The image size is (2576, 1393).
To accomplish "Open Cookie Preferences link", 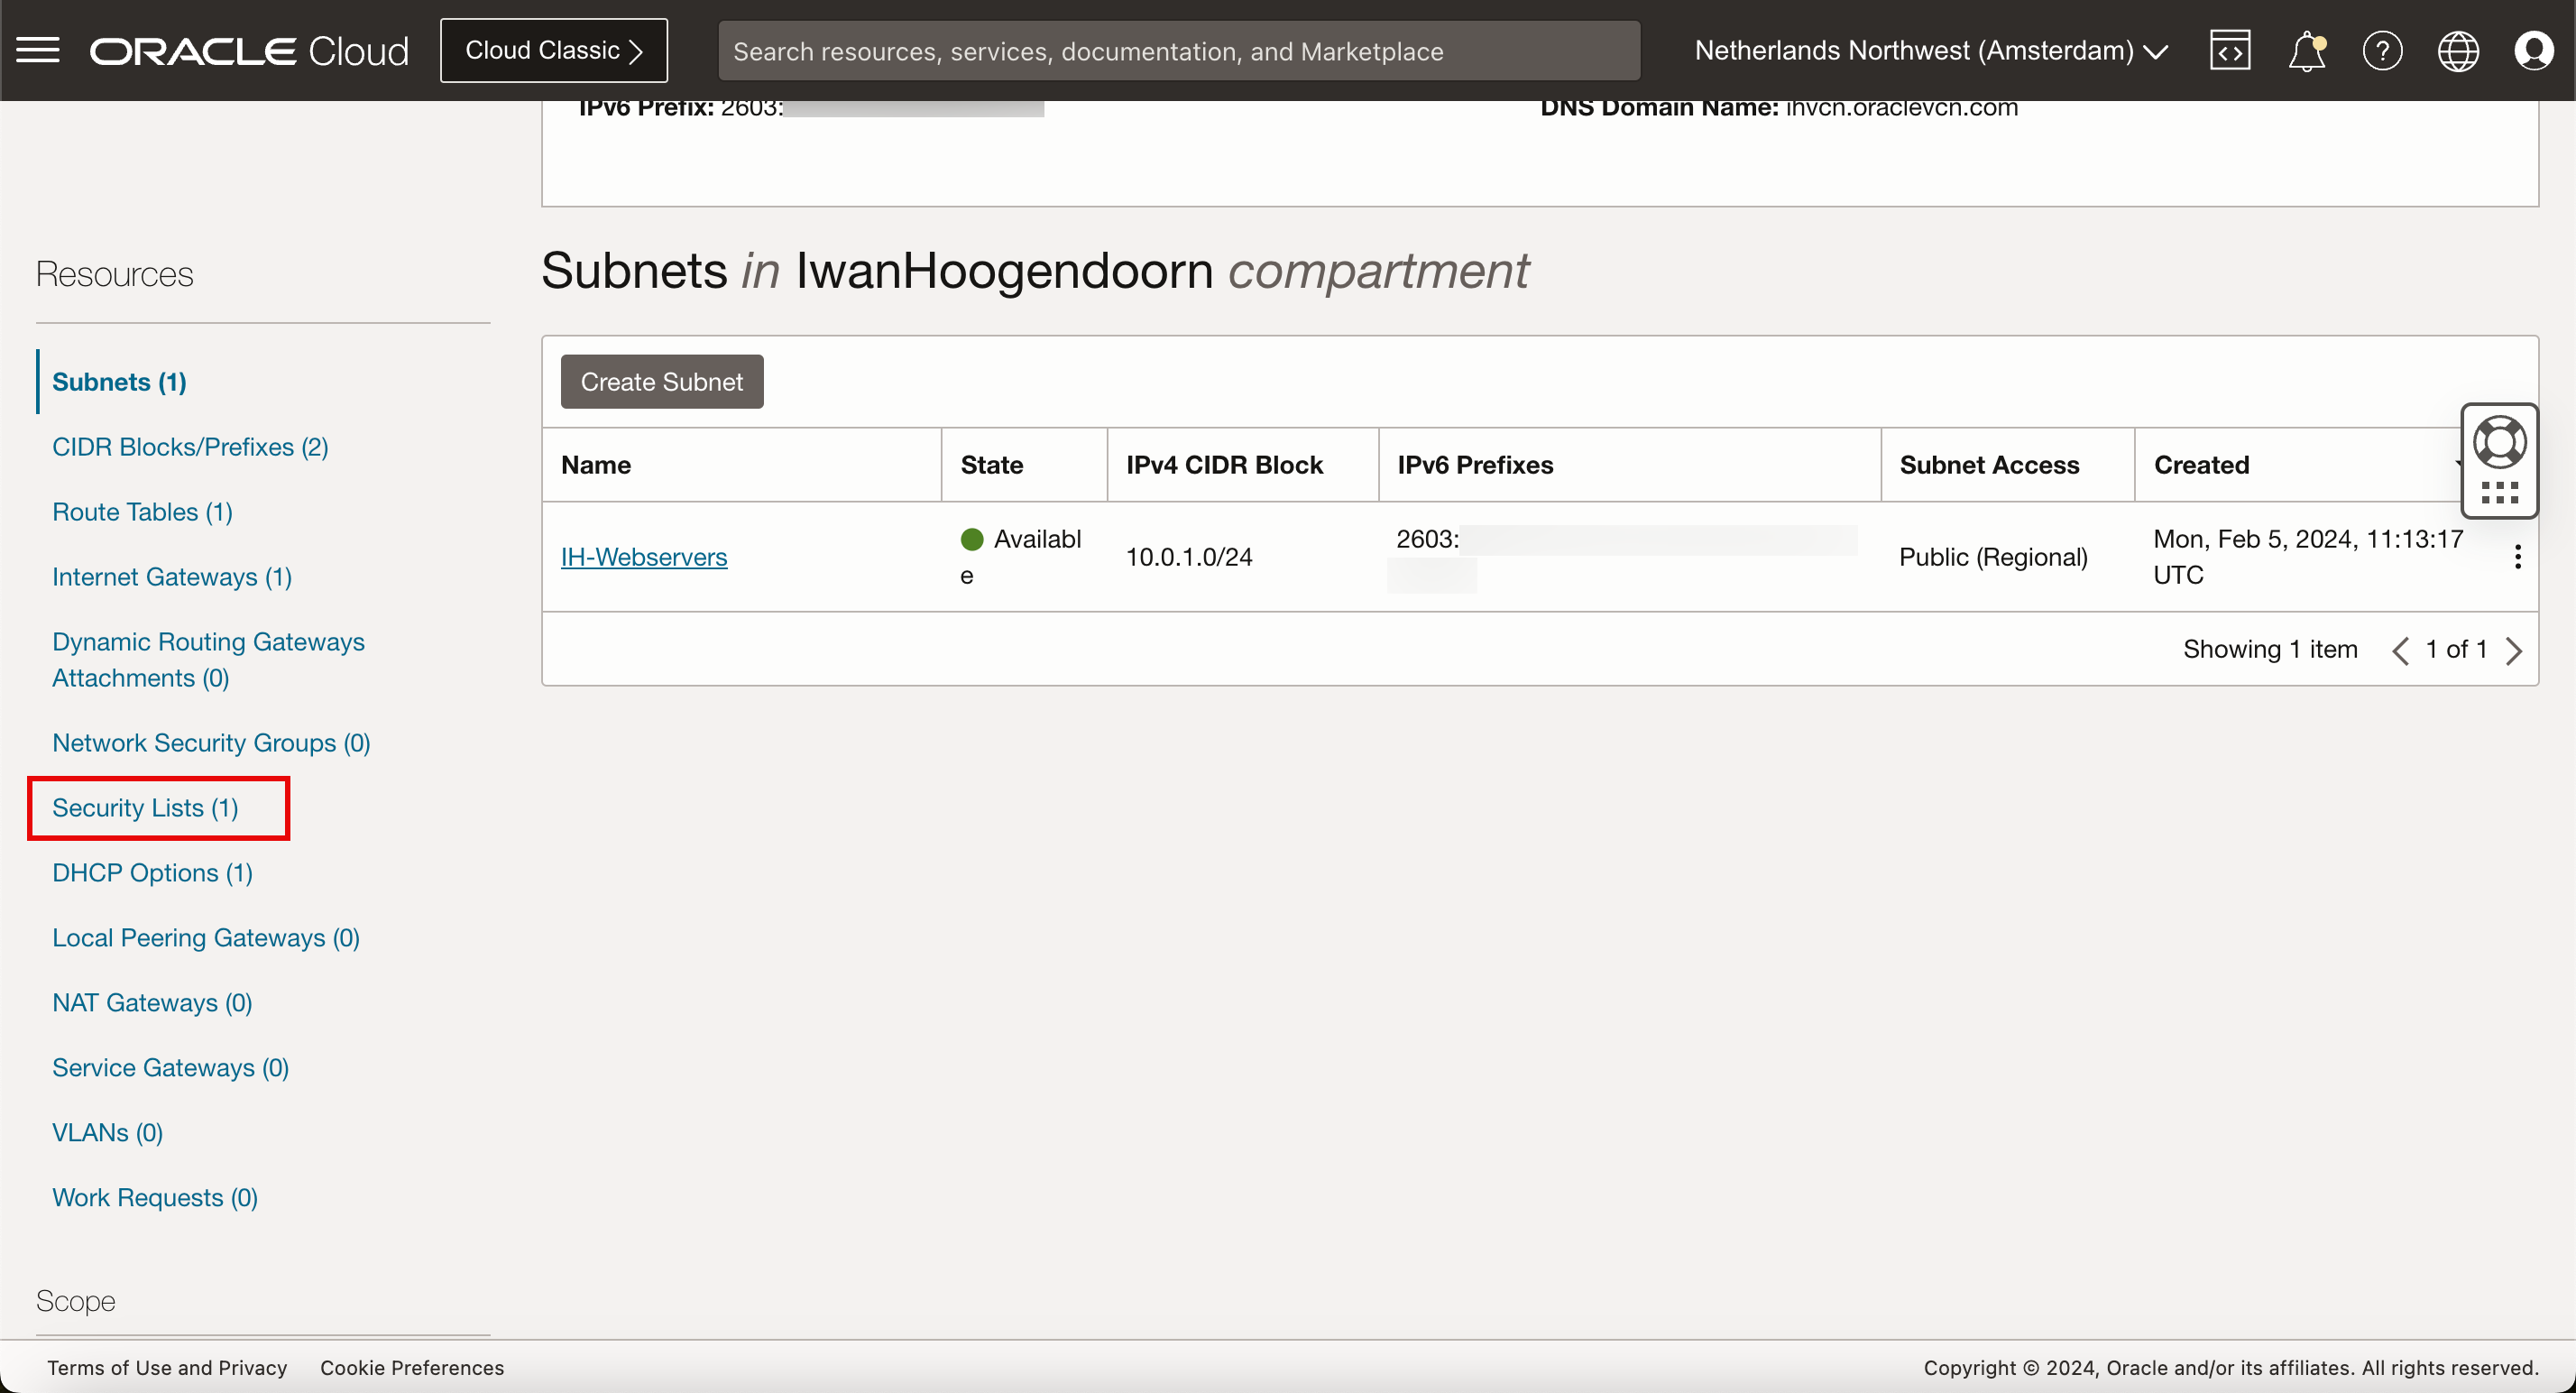I will pyautogui.click(x=411, y=1367).
